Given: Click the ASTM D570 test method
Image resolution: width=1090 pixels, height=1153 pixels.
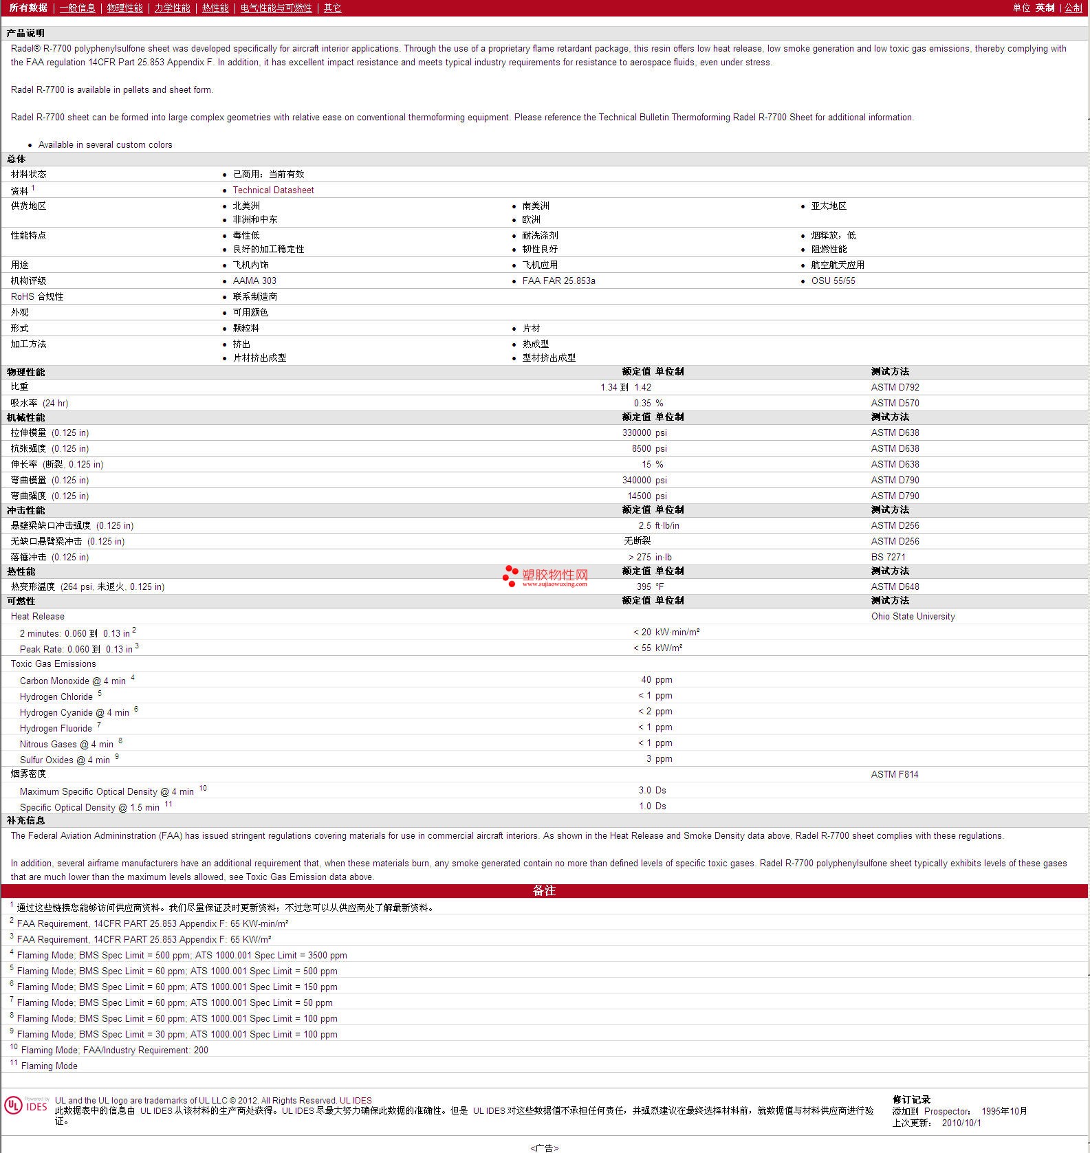Looking at the screenshot, I should [x=895, y=404].
